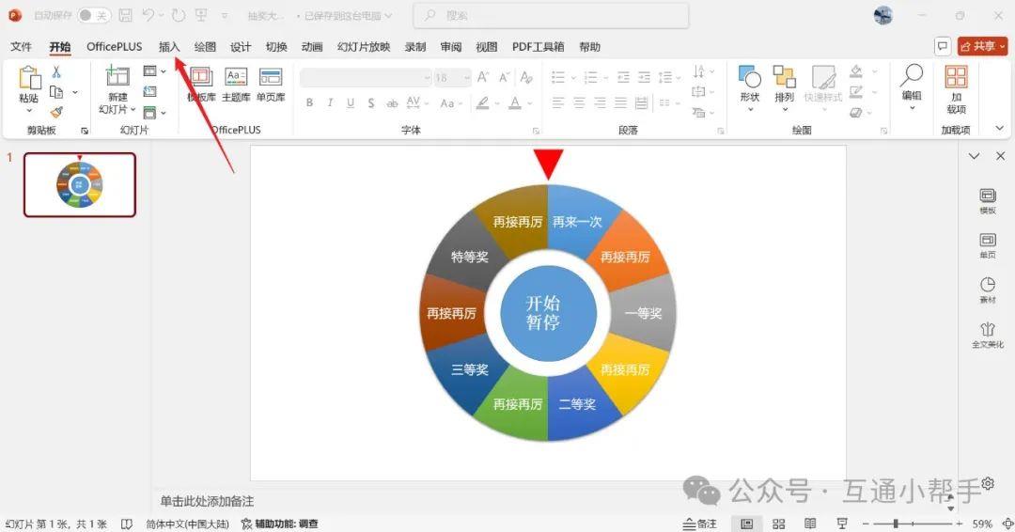Click the New Slide (新建幻灯片) icon

coord(117,76)
